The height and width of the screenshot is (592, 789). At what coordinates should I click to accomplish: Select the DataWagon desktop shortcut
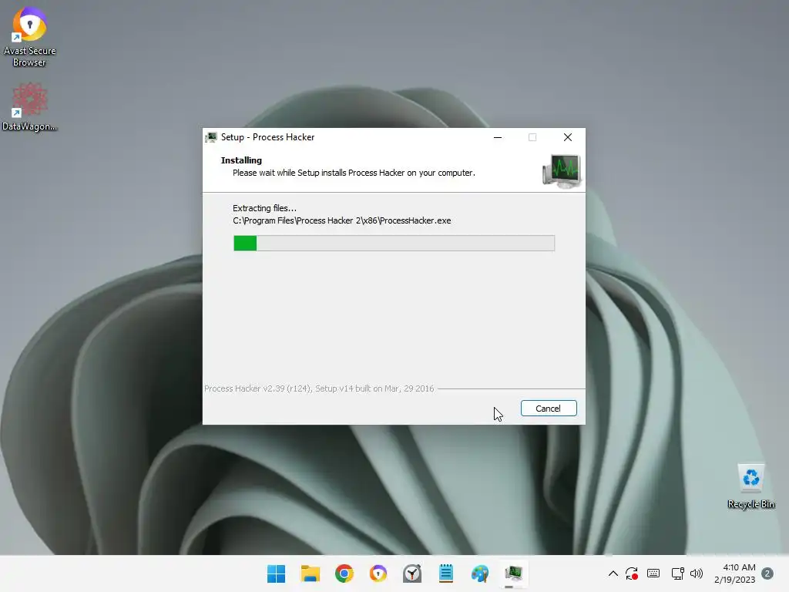(x=30, y=107)
